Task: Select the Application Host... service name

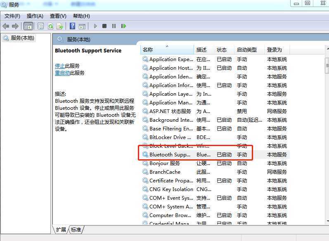Action: 171,68
